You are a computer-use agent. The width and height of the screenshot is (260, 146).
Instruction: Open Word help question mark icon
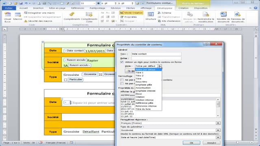pos(256,8)
